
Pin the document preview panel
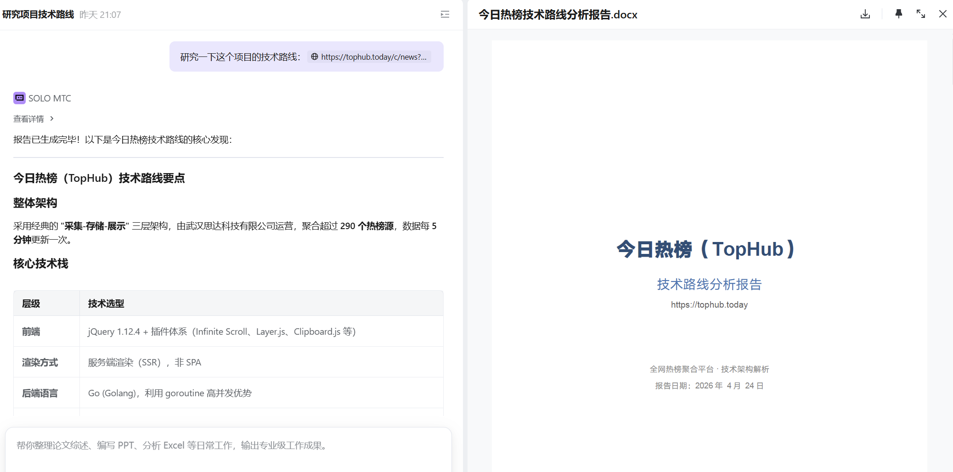pos(898,14)
